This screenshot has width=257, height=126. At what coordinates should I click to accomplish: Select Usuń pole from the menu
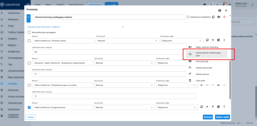point(207,81)
